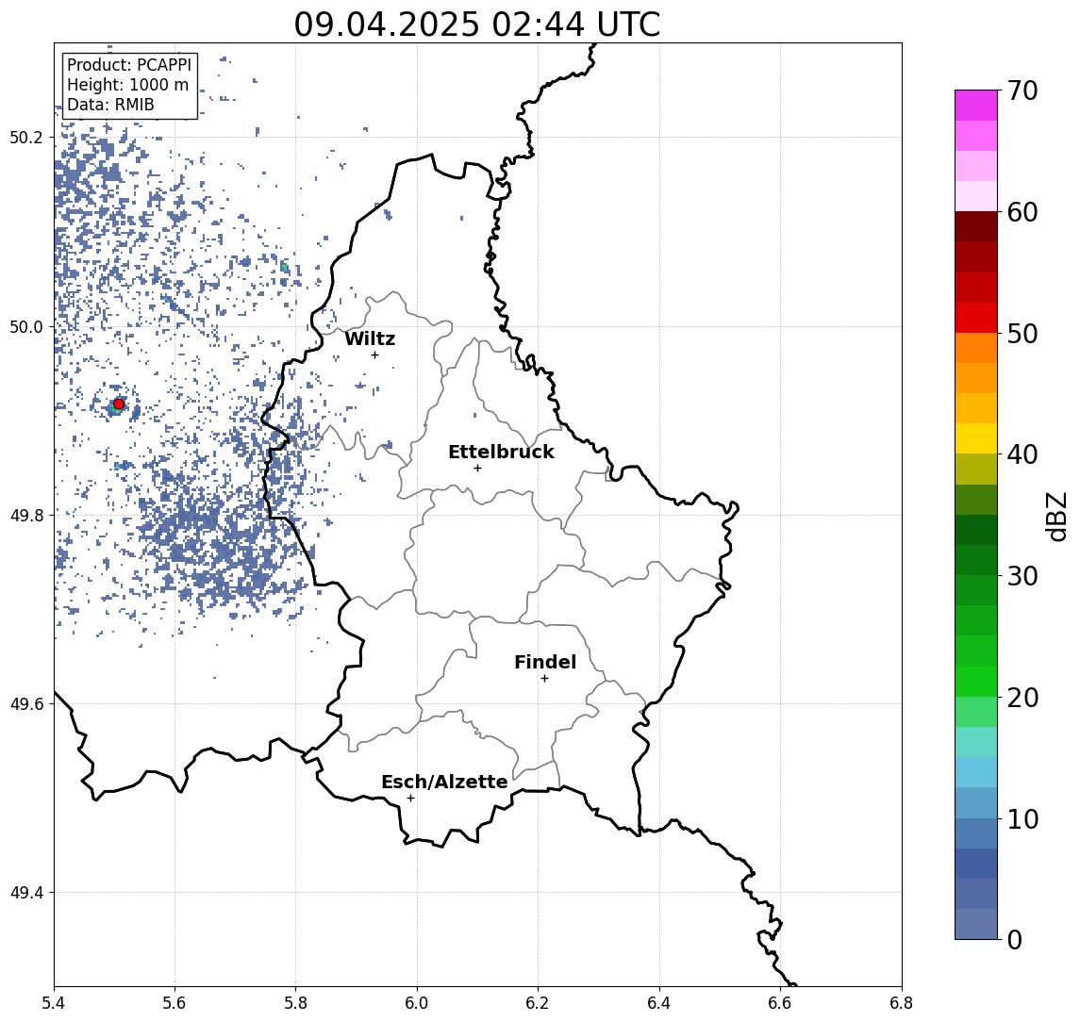Click the title '09.04.2025 02:44 UTC'
The image size is (1080, 1022).
476,25
